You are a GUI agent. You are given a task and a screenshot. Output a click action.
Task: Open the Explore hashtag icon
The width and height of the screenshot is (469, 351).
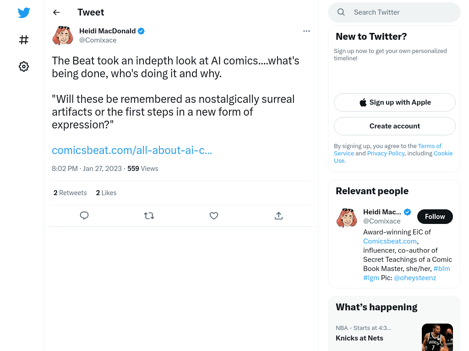[x=24, y=40]
